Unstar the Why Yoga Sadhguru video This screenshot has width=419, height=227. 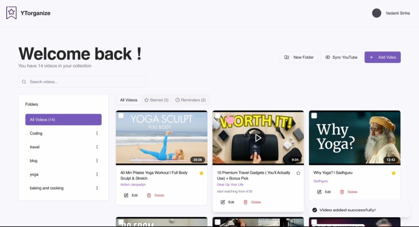[393, 173]
